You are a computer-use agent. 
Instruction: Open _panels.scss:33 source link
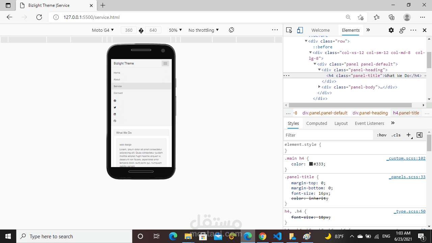[x=407, y=177]
